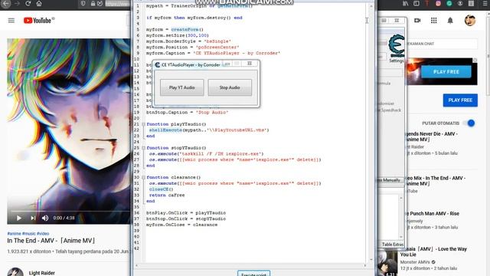Click the browser forward arrow
The image size is (490, 276).
(x=17, y=3)
